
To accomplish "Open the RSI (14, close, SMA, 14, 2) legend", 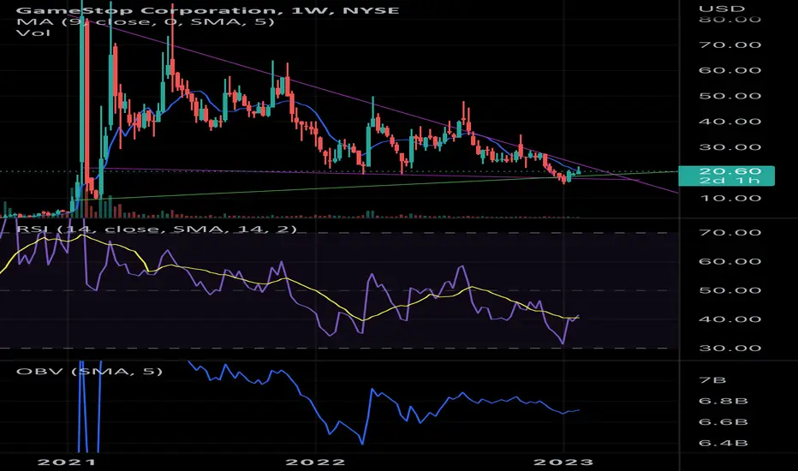I will click(x=156, y=229).
